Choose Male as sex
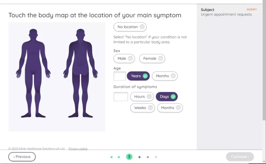 click(x=124, y=59)
